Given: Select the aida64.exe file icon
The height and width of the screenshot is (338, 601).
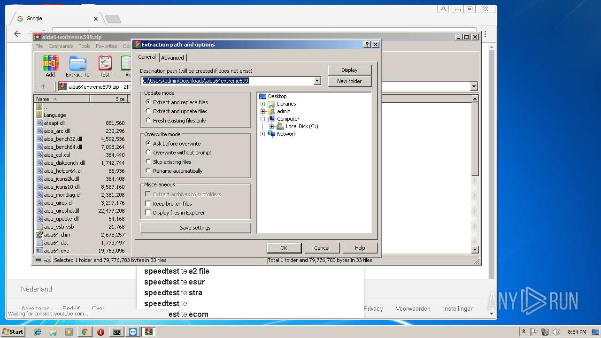Looking at the screenshot, I should coord(39,251).
